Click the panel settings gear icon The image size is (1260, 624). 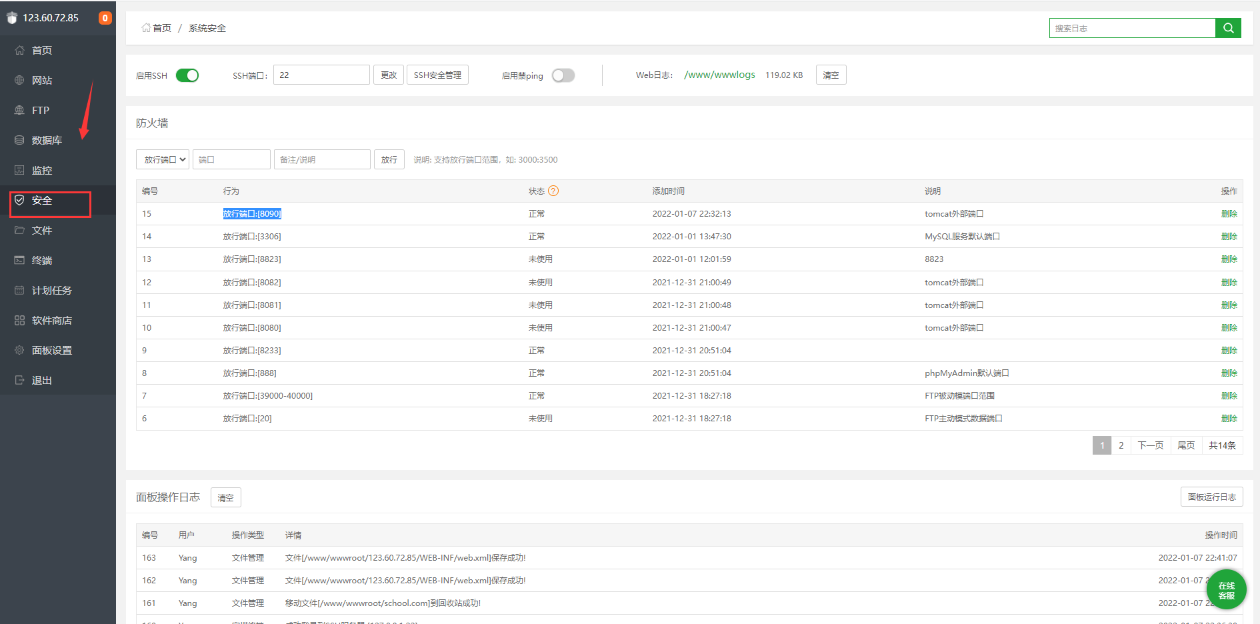[19, 350]
